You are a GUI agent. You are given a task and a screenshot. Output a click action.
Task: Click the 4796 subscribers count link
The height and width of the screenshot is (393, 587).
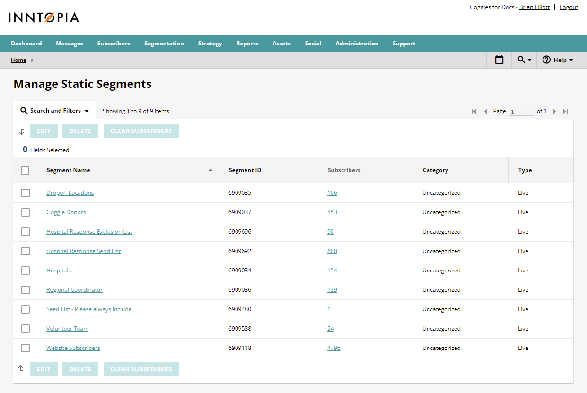tap(333, 348)
